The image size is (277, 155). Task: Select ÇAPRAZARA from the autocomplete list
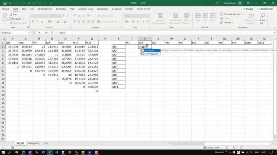(x=151, y=51)
